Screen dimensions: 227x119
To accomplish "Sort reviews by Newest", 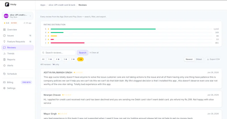I will coord(189,59).
